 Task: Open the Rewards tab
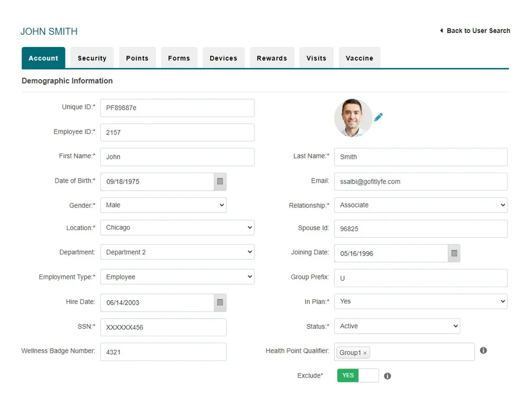(x=272, y=58)
